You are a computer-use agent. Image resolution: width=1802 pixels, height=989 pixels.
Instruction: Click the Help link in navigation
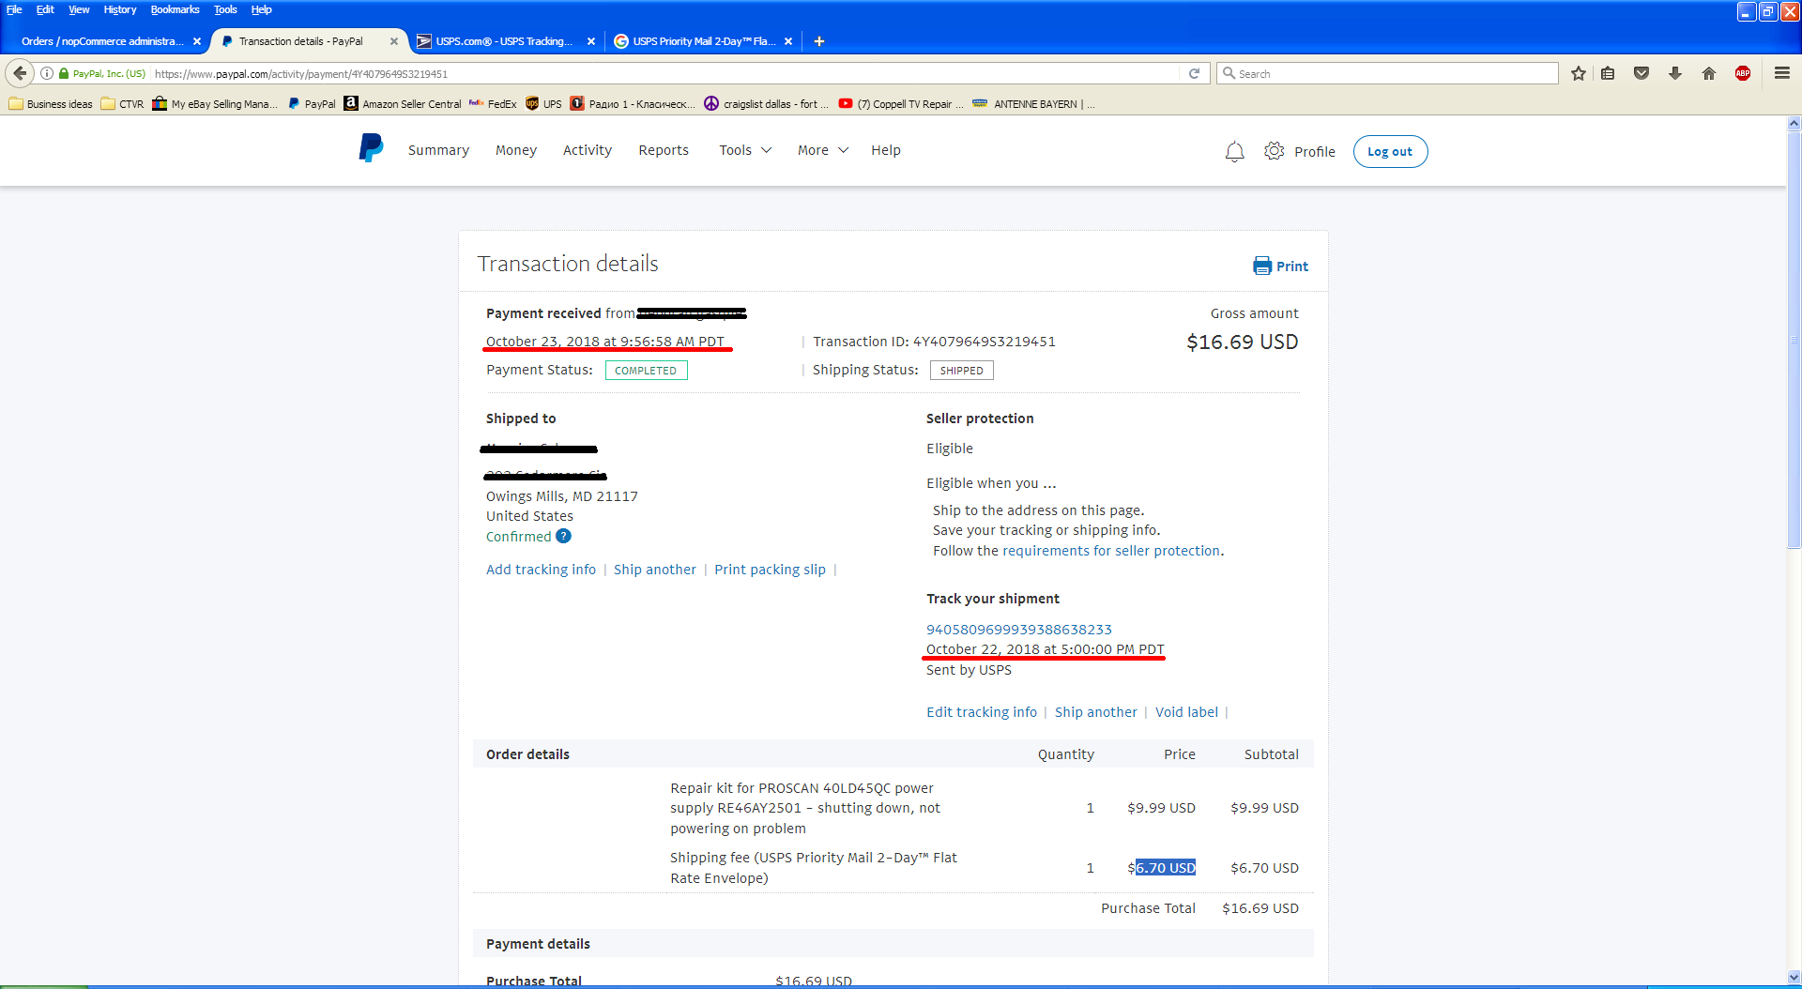point(886,150)
